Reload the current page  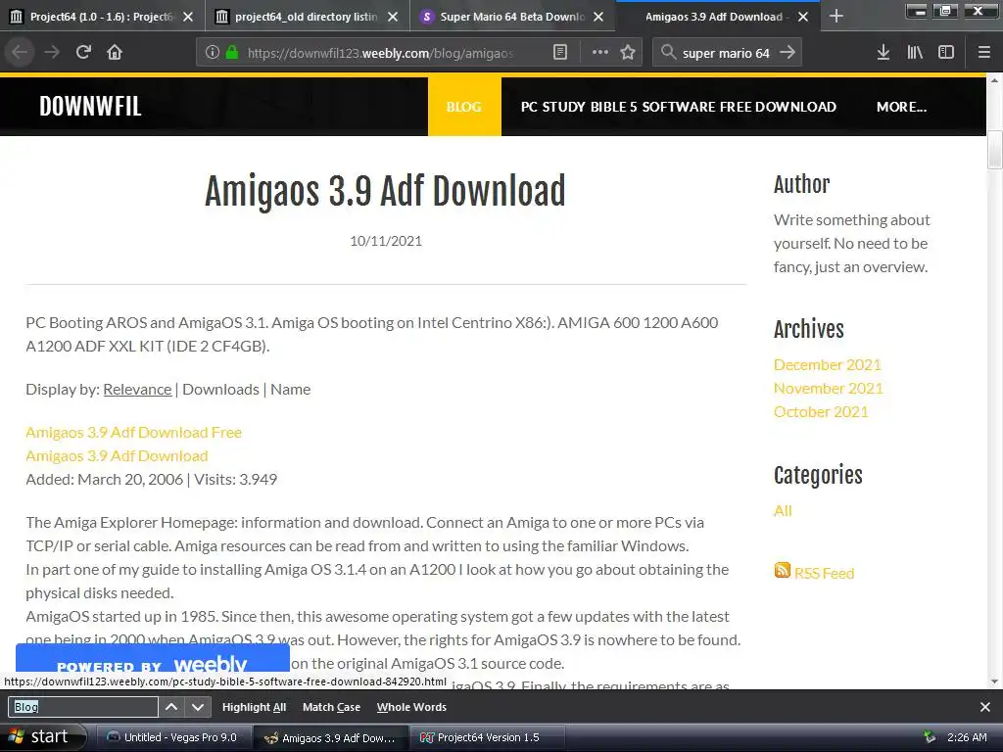83,53
